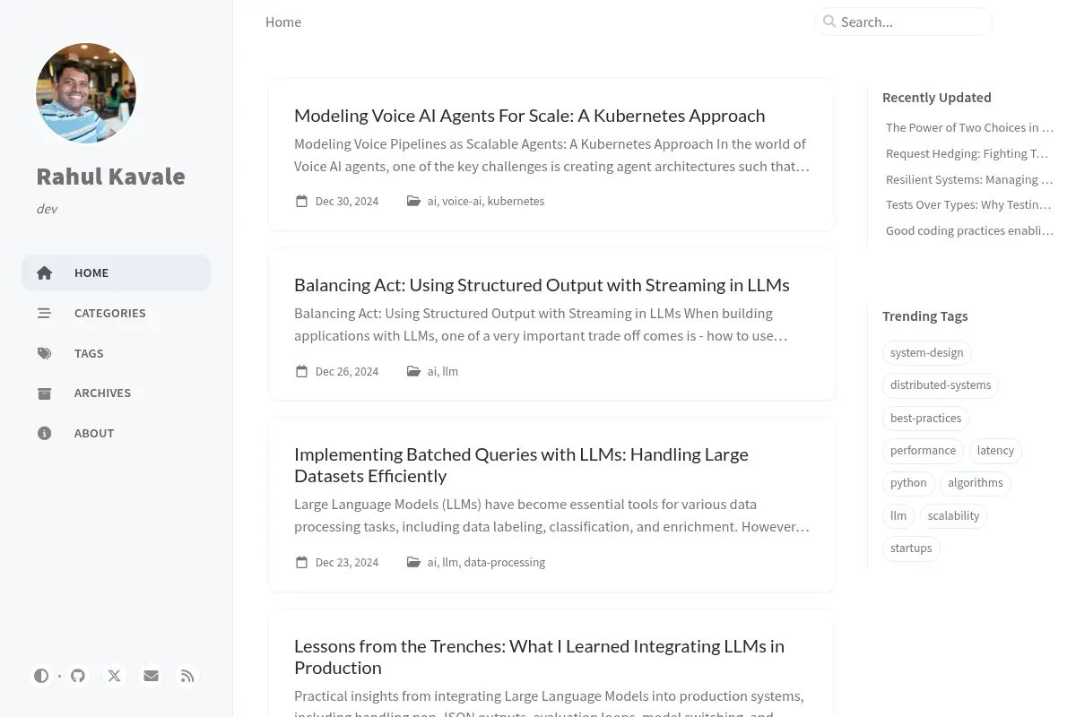The image size is (1076, 717).
Task: Focus the Search field
Action: coord(904,22)
